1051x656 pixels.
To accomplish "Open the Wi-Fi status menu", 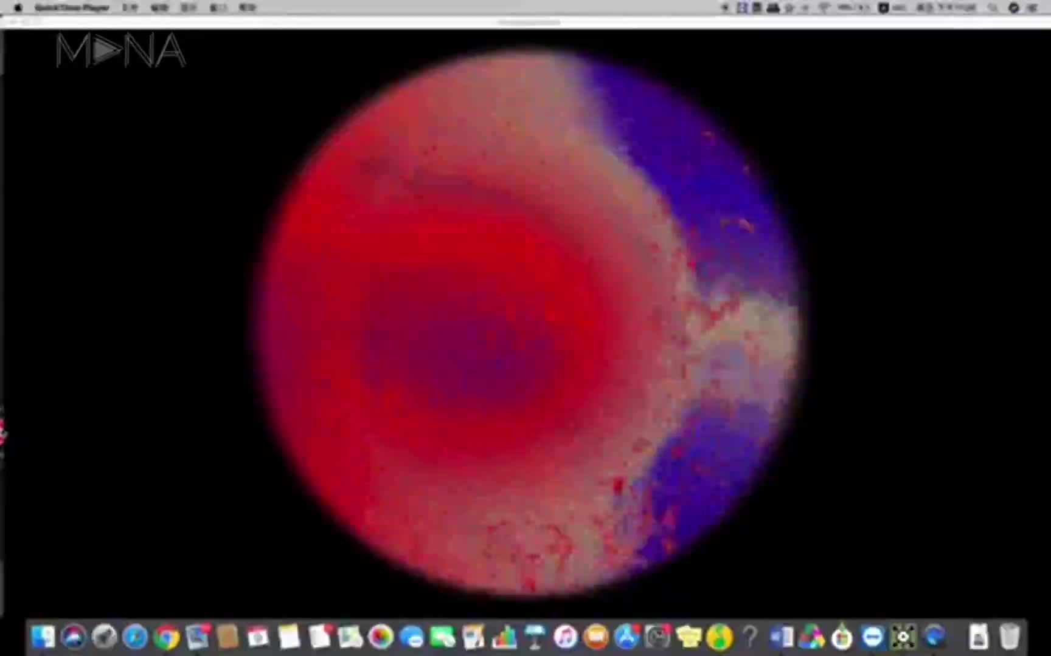I will pyautogui.click(x=824, y=7).
